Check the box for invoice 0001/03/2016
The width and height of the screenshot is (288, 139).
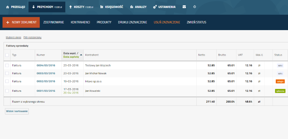point(7,91)
